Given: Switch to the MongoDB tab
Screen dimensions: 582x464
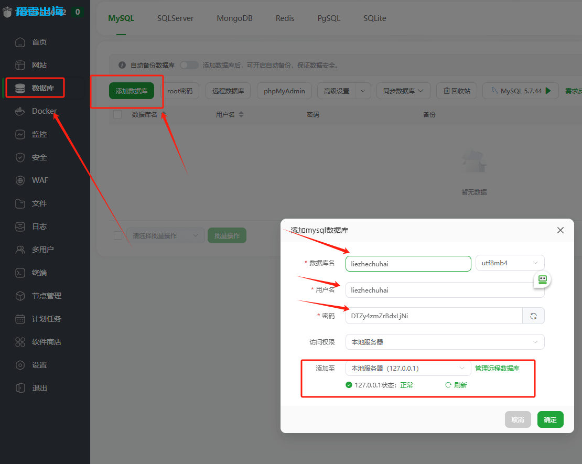Looking at the screenshot, I should coord(234,18).
